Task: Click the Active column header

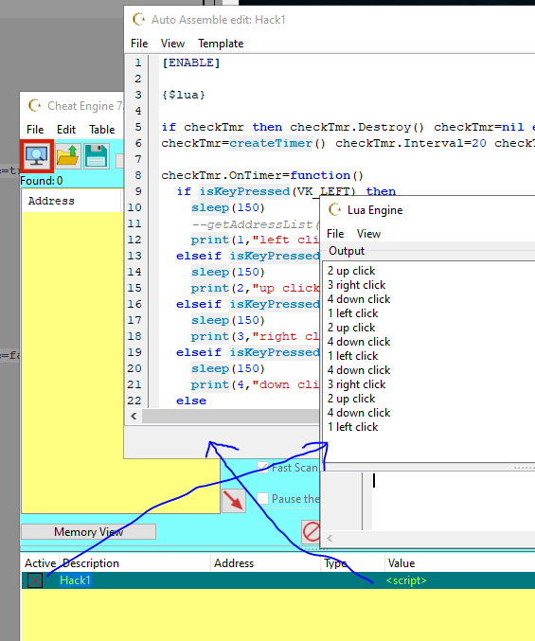Action: tap(40, 563)
